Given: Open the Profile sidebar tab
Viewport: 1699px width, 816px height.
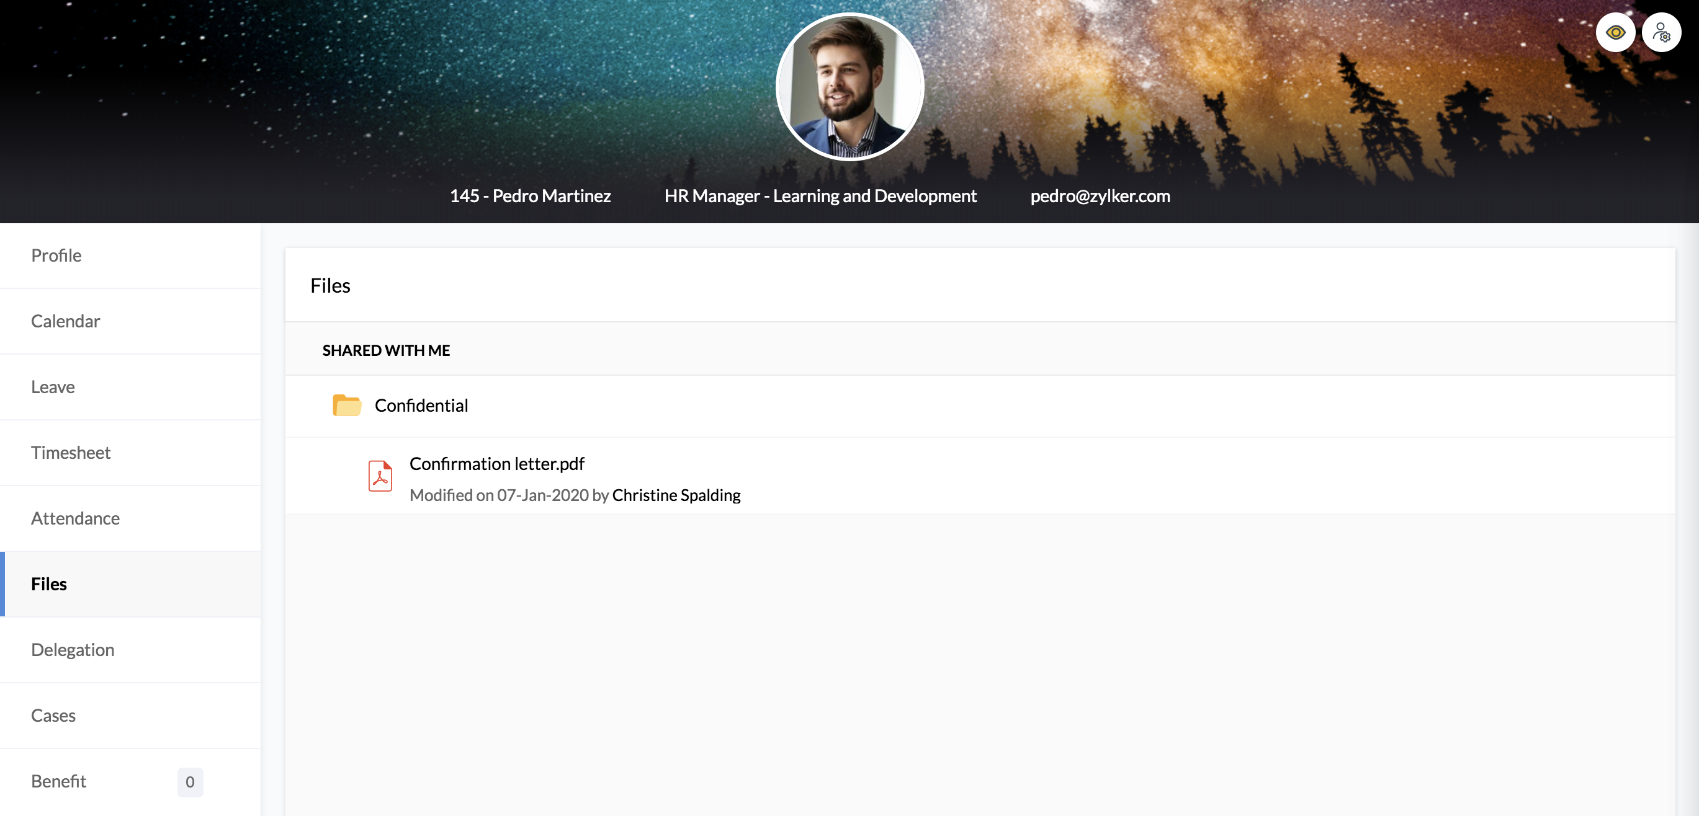Looking at the screenshot, I should click(56, 255).
